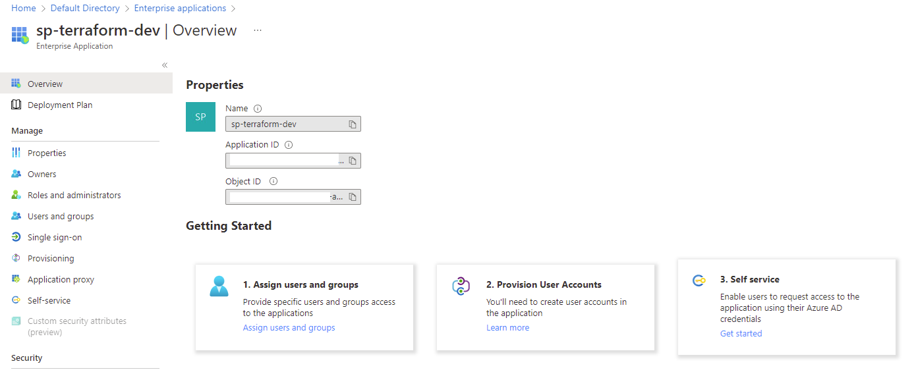Screen dimensions: 914x374
Task: Collapse the left sidebar menu
Action: click(165, 65)
